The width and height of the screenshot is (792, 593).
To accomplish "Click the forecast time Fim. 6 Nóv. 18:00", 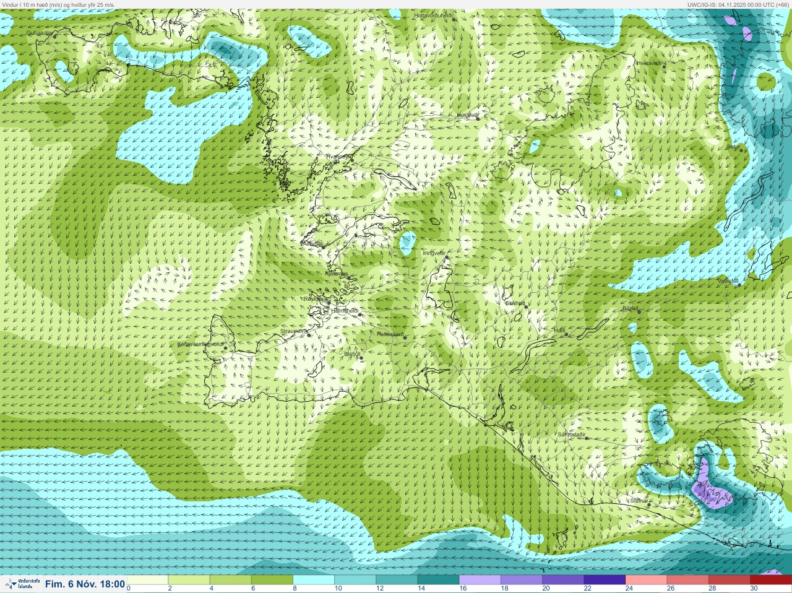I will coord(85,584).
